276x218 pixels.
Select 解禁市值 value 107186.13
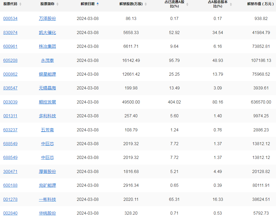261,60
